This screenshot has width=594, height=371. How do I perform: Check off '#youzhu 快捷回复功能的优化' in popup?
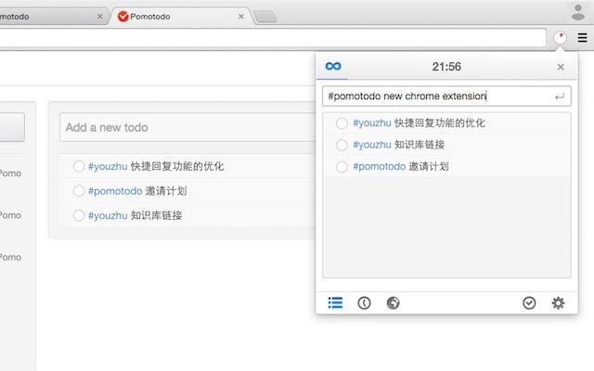coord(342,123)
